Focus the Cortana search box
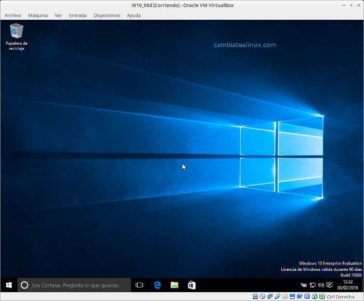This screenshot has width=364, height=301. 74,285
